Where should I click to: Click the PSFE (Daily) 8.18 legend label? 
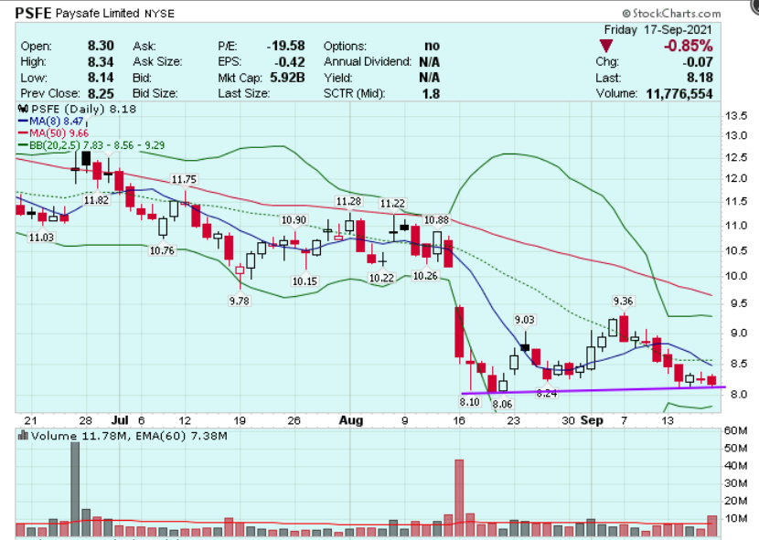point(77,109)
